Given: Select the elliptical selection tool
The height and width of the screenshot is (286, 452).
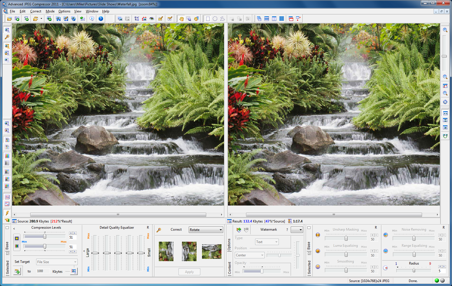Looking at the screenshot, I should 215,18.
